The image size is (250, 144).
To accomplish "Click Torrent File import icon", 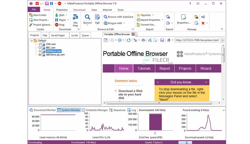I will click(x=138, y=25).
